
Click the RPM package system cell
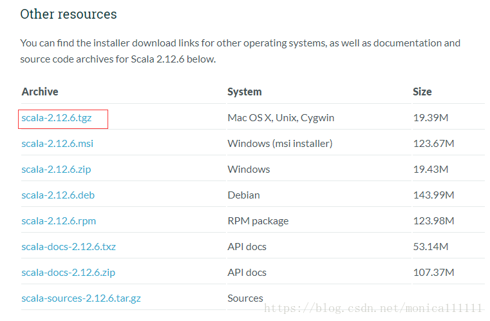click(258, 221)
